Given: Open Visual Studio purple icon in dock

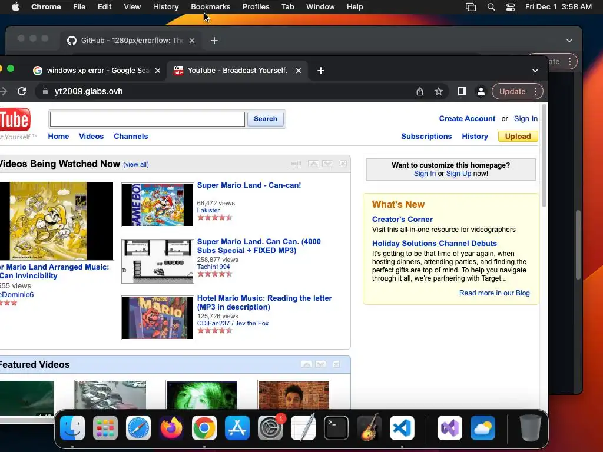Looking at the screenshot, I should (x=450, y=428).
